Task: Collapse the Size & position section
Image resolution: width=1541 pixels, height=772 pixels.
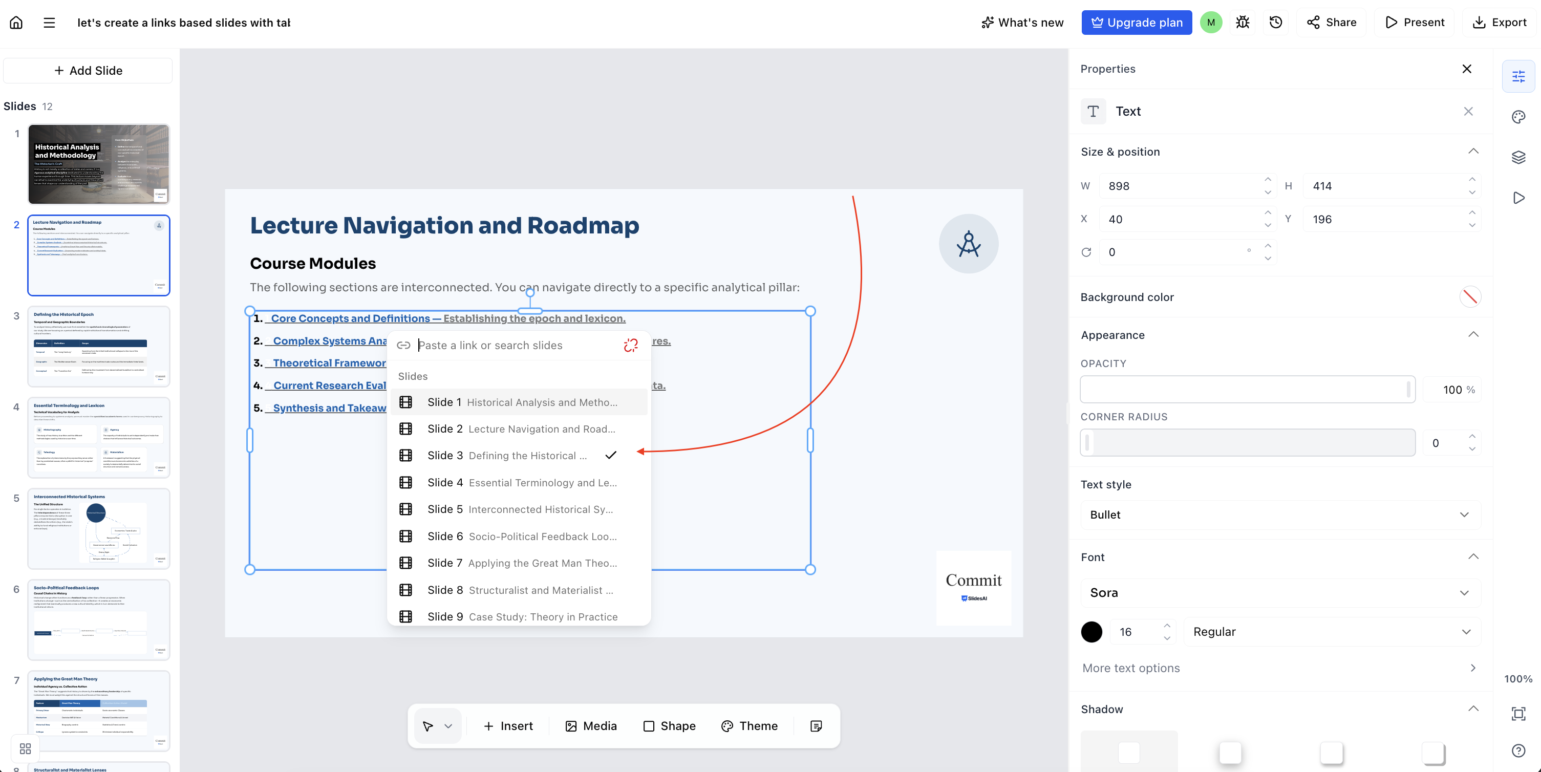Action: pyautogui.click(x=1473, y=152)
